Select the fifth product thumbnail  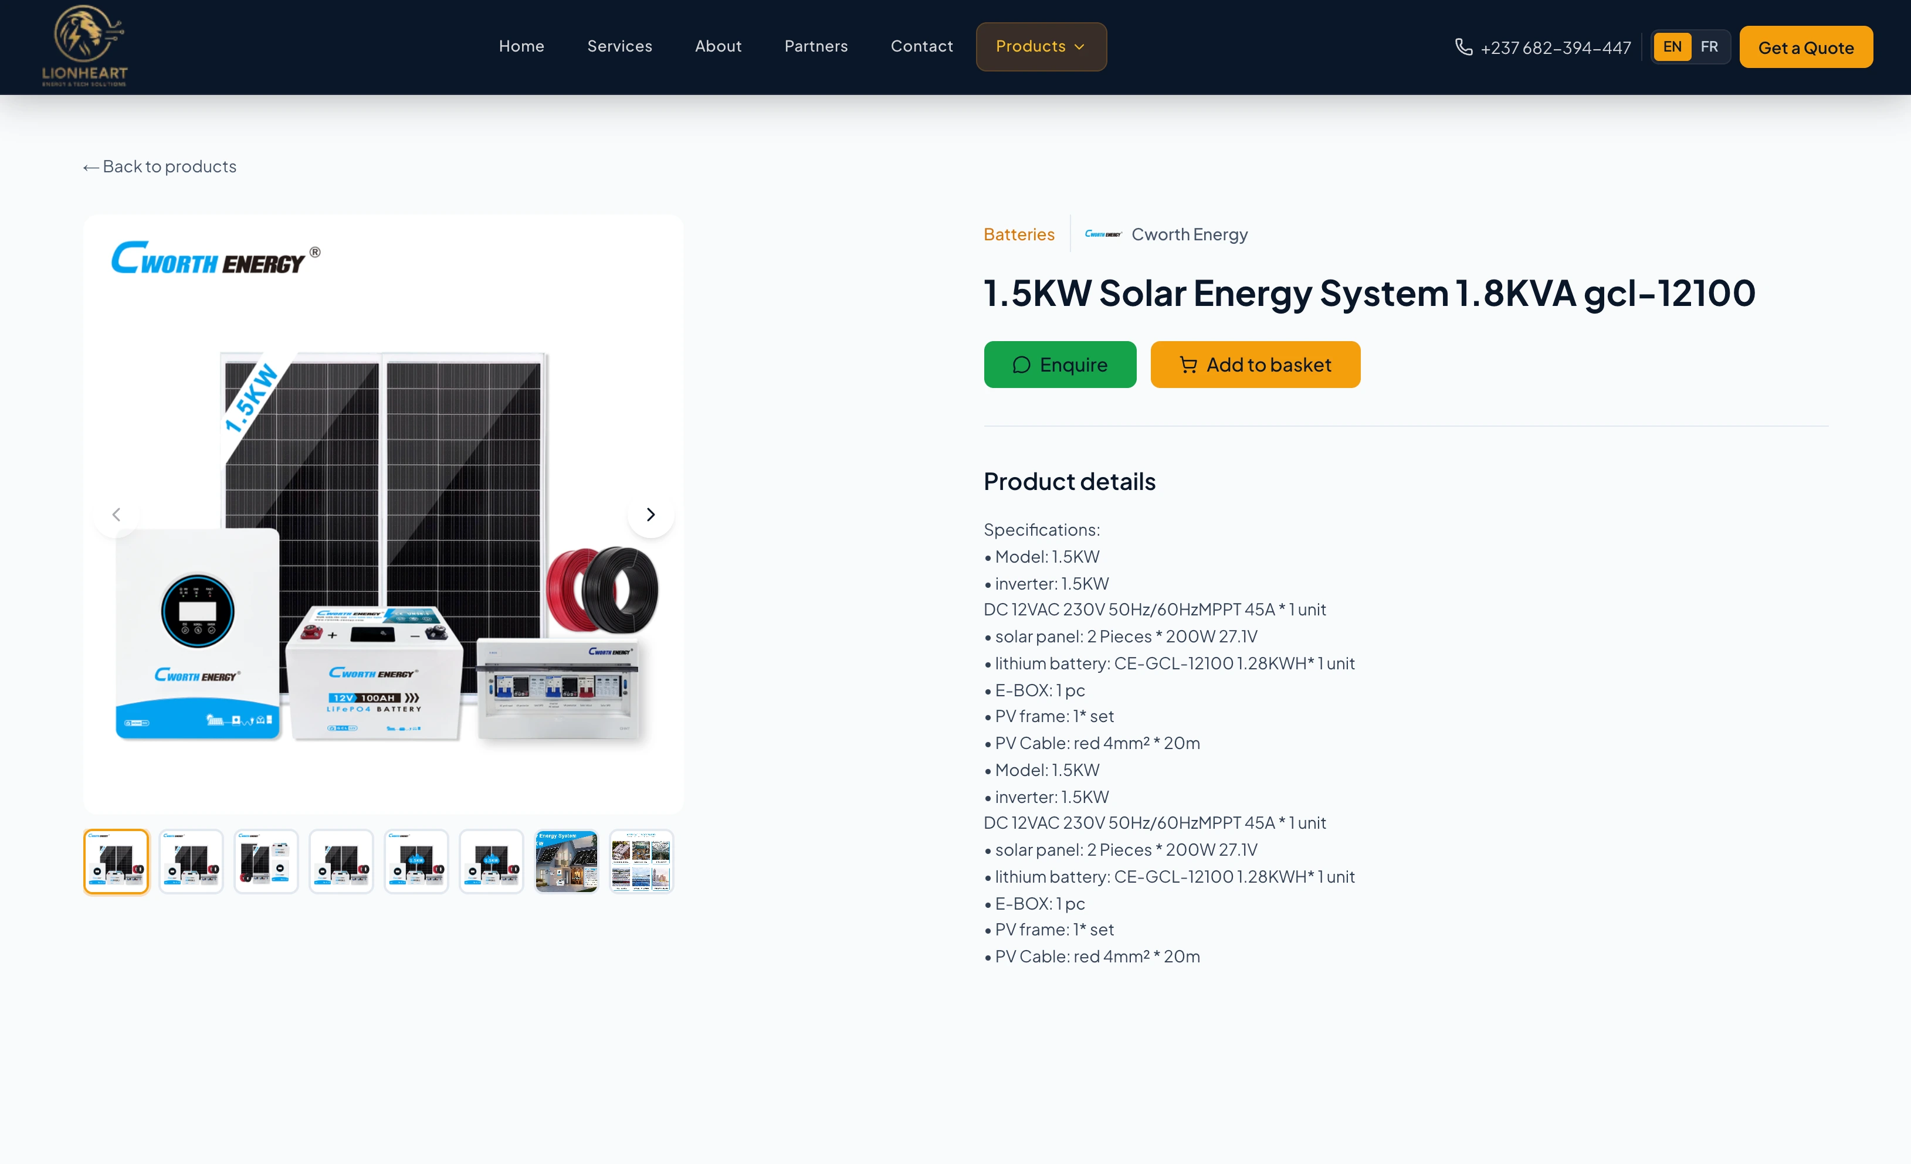(416, 861)
